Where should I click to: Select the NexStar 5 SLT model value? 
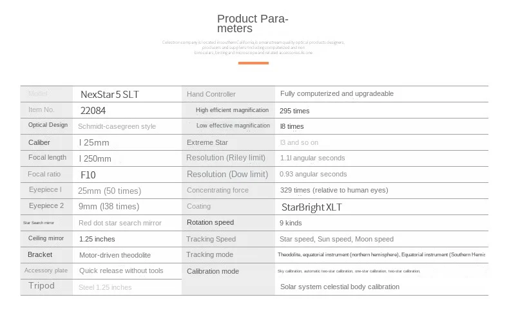coord(110,94)
